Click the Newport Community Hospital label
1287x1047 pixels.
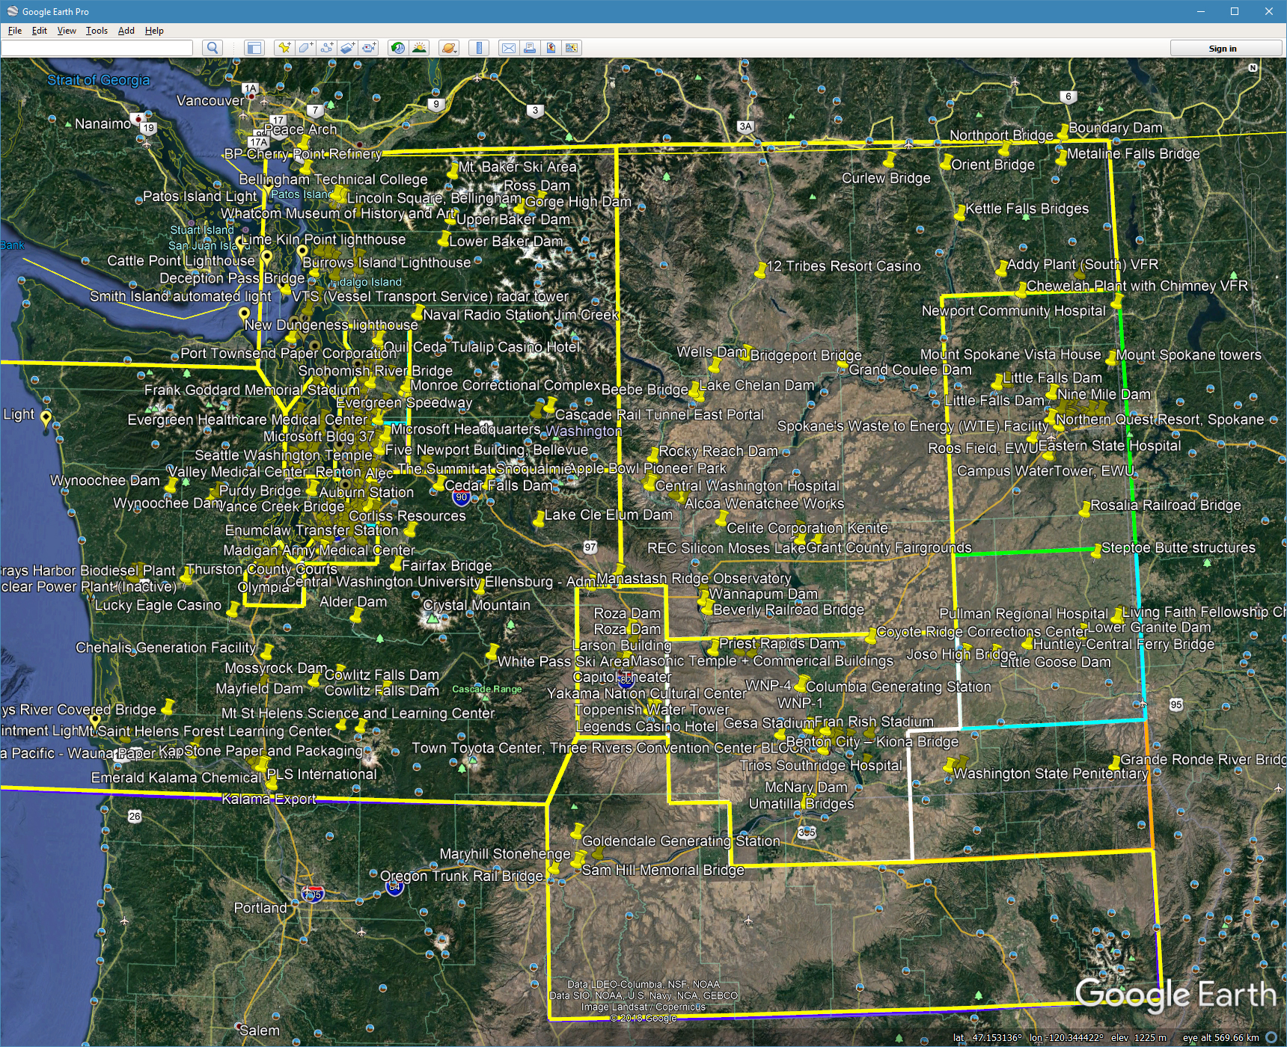1013,311
